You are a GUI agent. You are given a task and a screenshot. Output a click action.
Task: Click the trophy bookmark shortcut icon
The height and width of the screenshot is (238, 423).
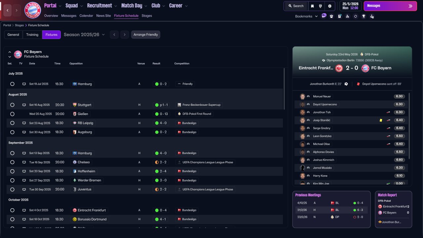click(x=364, y=16)
